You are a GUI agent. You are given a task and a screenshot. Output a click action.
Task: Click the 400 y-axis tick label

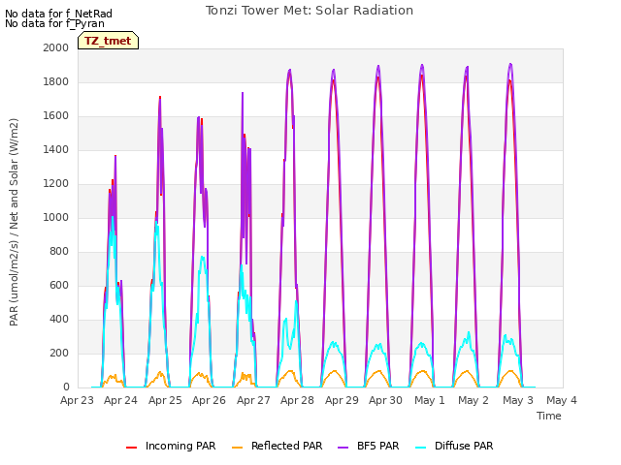click(x=59, y=319)
